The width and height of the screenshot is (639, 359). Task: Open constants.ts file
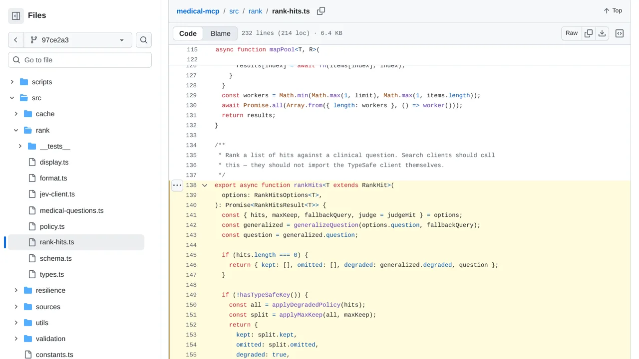[x=54, y=355]
